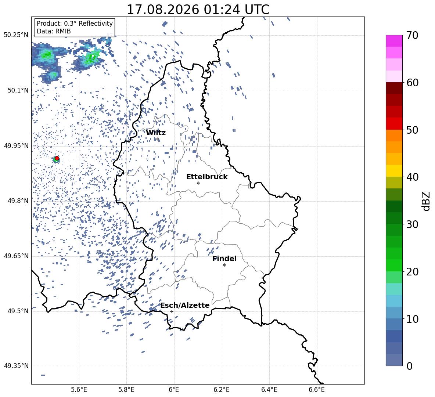Click the dark red 60 dBZ color band

[x=394, y=88]
